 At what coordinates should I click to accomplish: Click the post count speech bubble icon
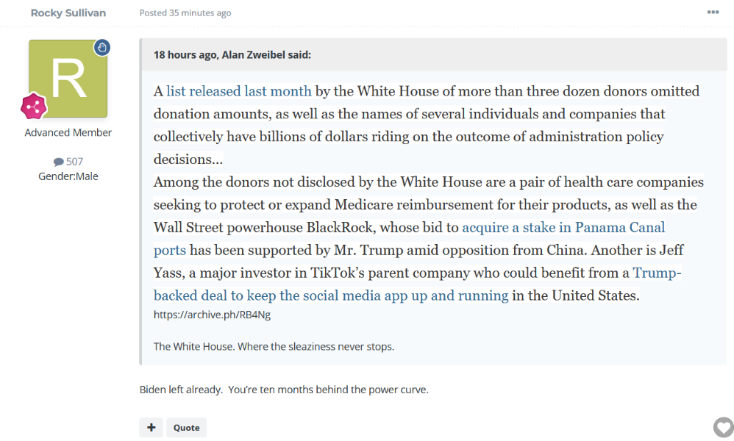tap(58, 162)
